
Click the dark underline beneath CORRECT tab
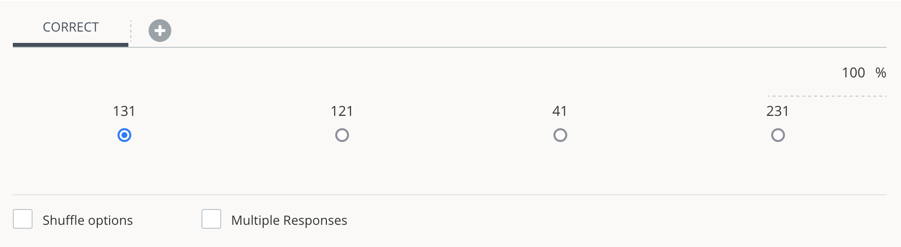(71, 45)
